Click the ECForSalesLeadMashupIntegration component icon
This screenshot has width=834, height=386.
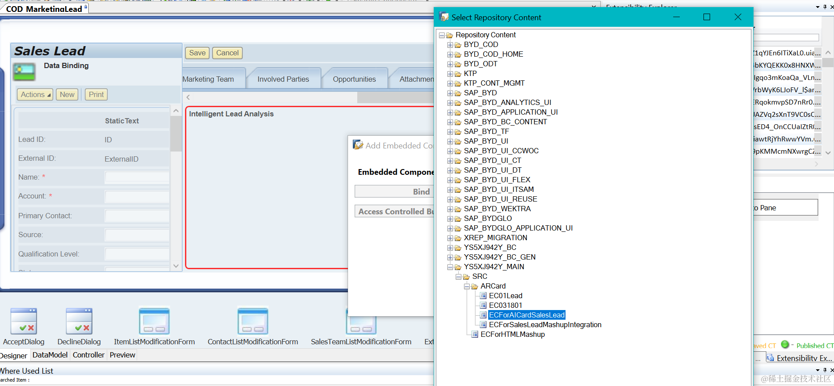(x=483, y=325)
